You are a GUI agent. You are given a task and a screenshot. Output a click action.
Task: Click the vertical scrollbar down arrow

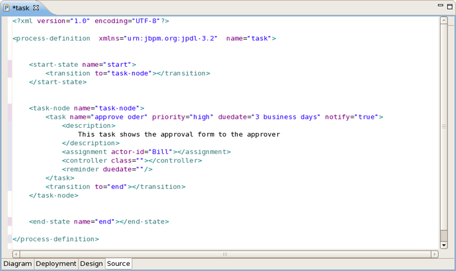444,245
